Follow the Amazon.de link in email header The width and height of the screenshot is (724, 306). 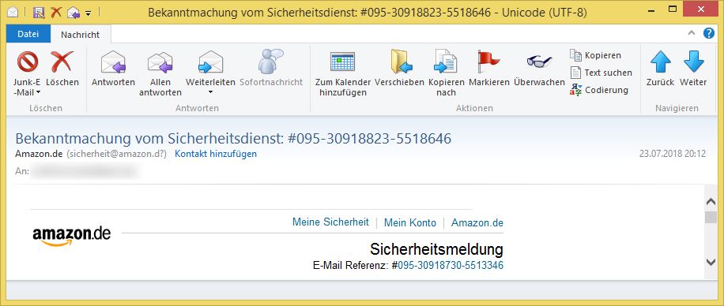[x=477, y=223]
